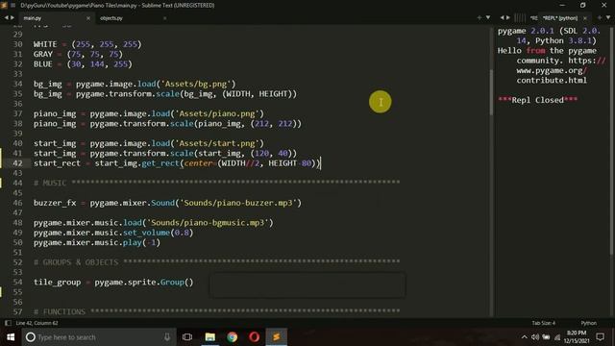
Task: Click the # MUSIC comment line
Action: click(x=217, y=183)
